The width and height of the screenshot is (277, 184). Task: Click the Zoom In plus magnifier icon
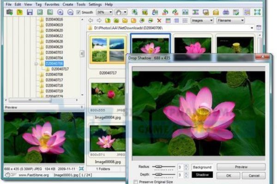click(x=60, y=12)
